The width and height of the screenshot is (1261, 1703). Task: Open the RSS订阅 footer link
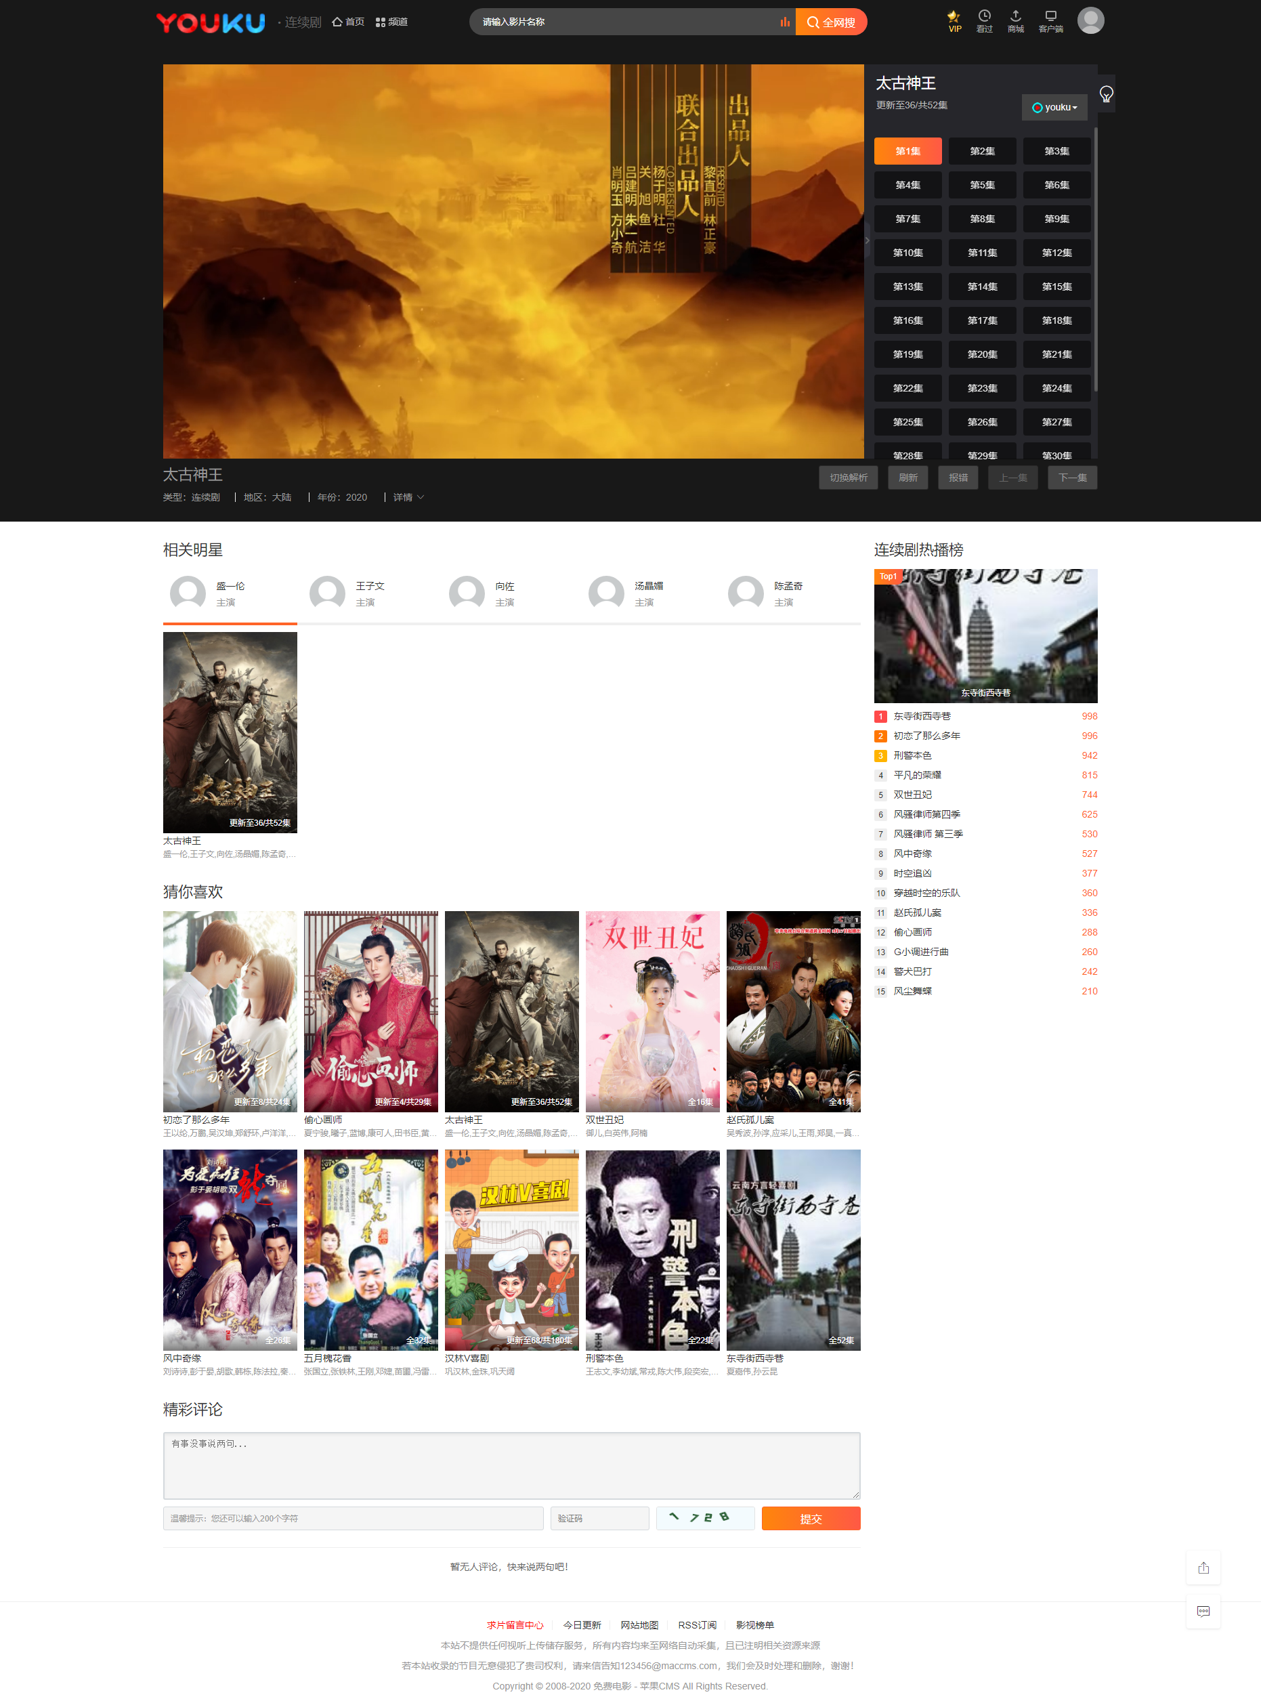[697, 1625]
